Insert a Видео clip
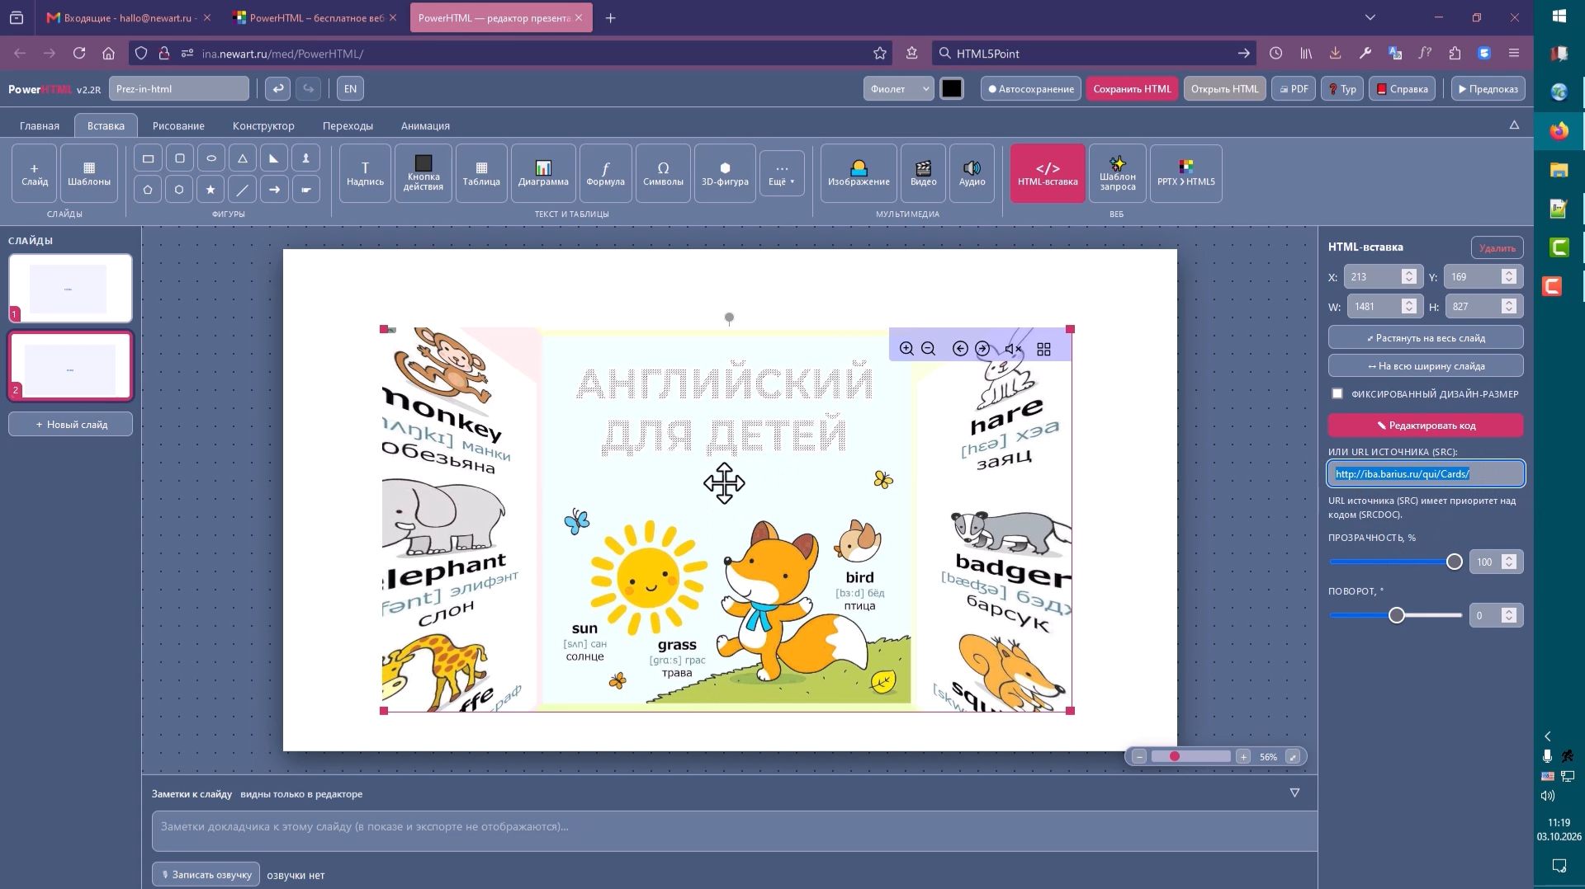The image size is (1585, 889). tap(923, 173)
